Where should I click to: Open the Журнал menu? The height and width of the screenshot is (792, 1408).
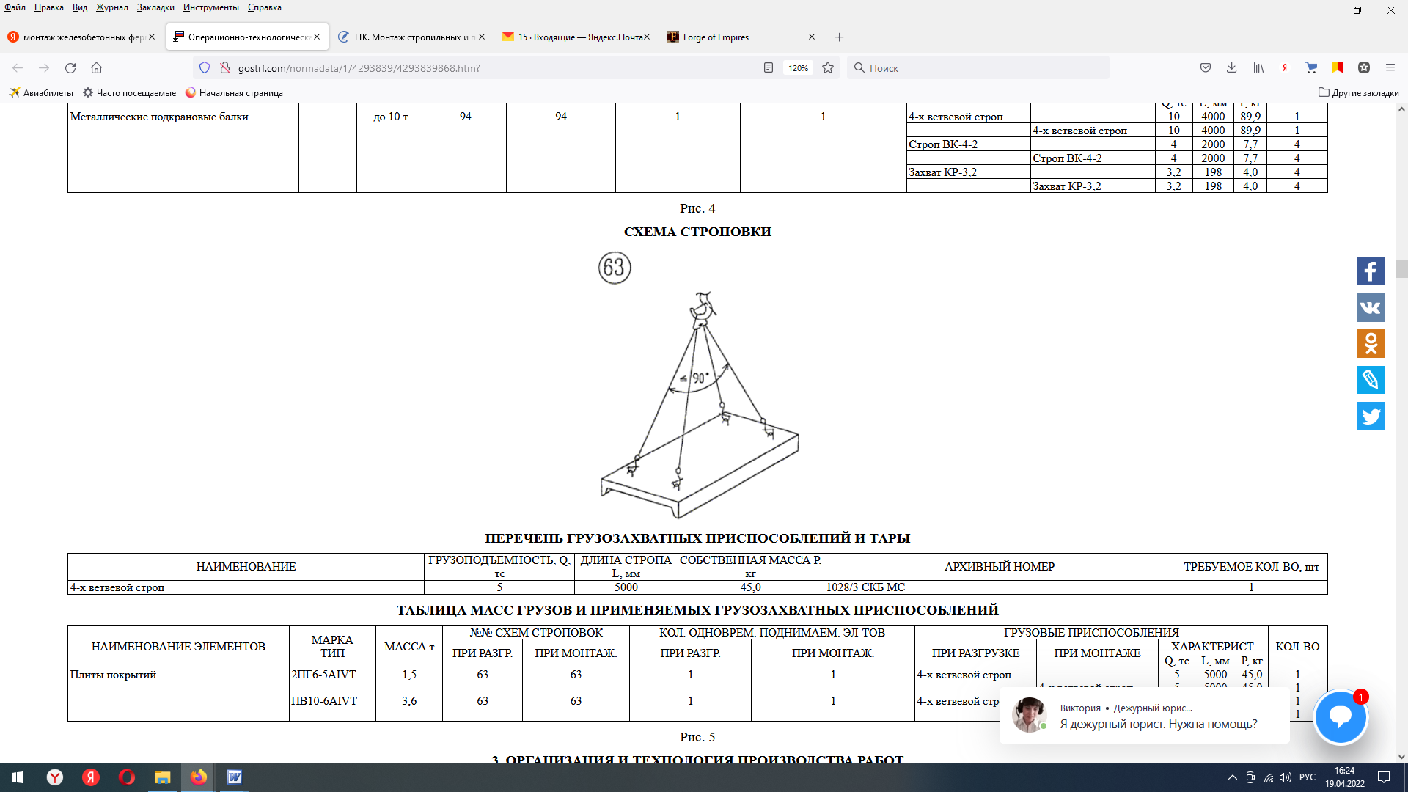(111, 7)
